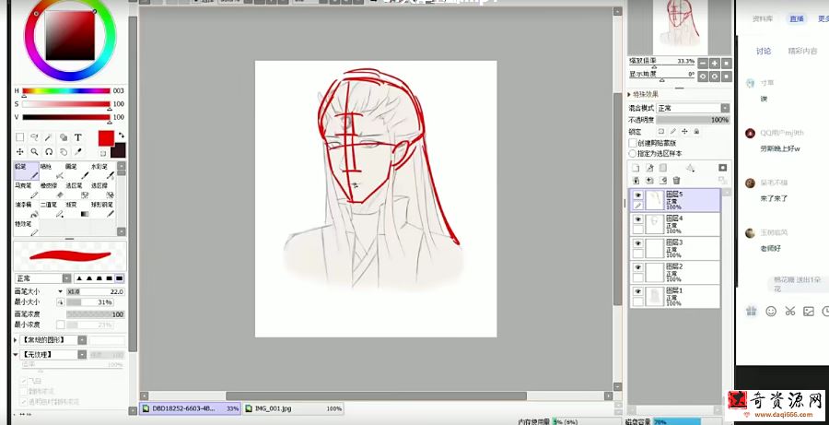829x425 pixels.
Task: Choose the 橡皮擦 eraser tool
Action: pyautogui.click(x=52, y=190)
